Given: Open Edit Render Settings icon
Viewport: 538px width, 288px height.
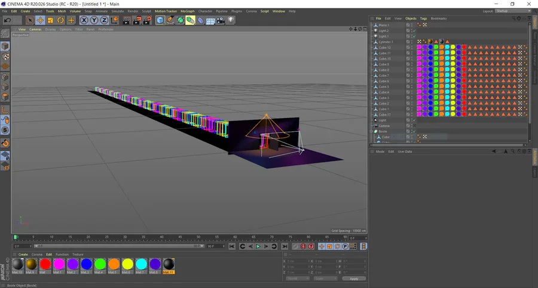Looking at the screenshot, I should [x=147, y=20].
